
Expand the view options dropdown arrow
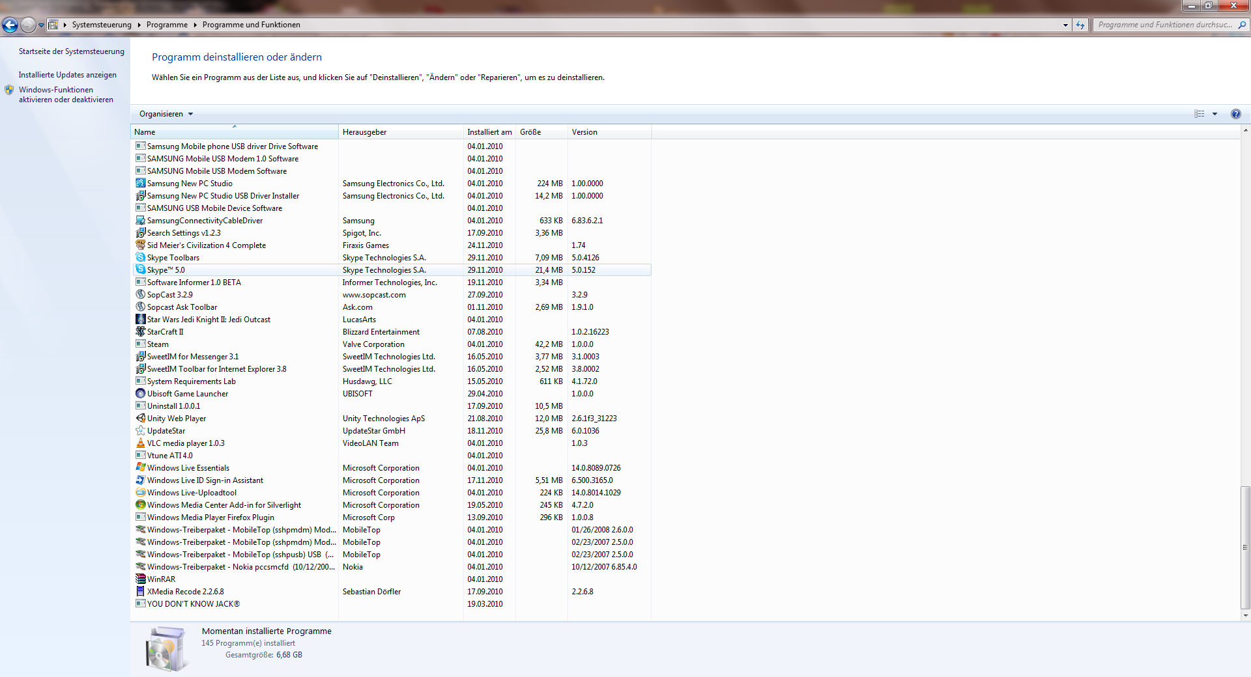click(x=1215, y=114)
